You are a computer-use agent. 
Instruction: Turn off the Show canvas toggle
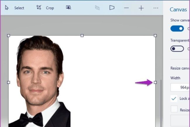pos(177,28)
